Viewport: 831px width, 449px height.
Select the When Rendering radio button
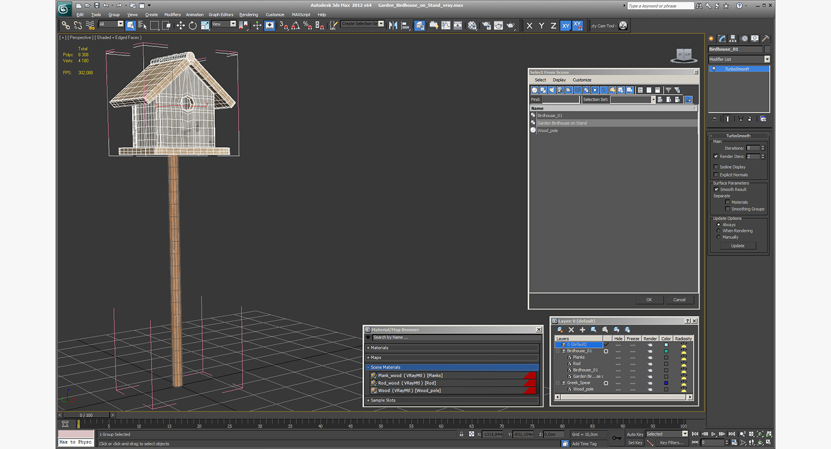tap(718, 231)
